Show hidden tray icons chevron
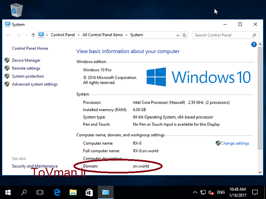Viewport: 266px width, 199px height. pyautogui.click(x=195, y=192)
